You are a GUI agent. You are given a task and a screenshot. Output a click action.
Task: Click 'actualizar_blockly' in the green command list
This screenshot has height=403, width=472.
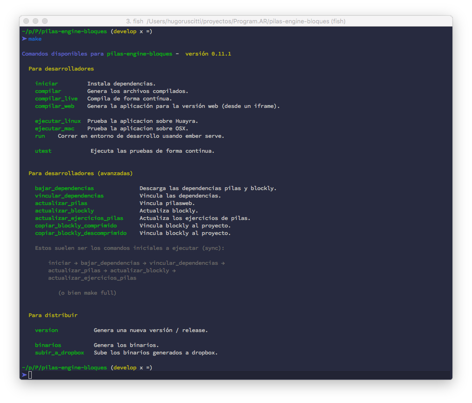coord(64,211)
